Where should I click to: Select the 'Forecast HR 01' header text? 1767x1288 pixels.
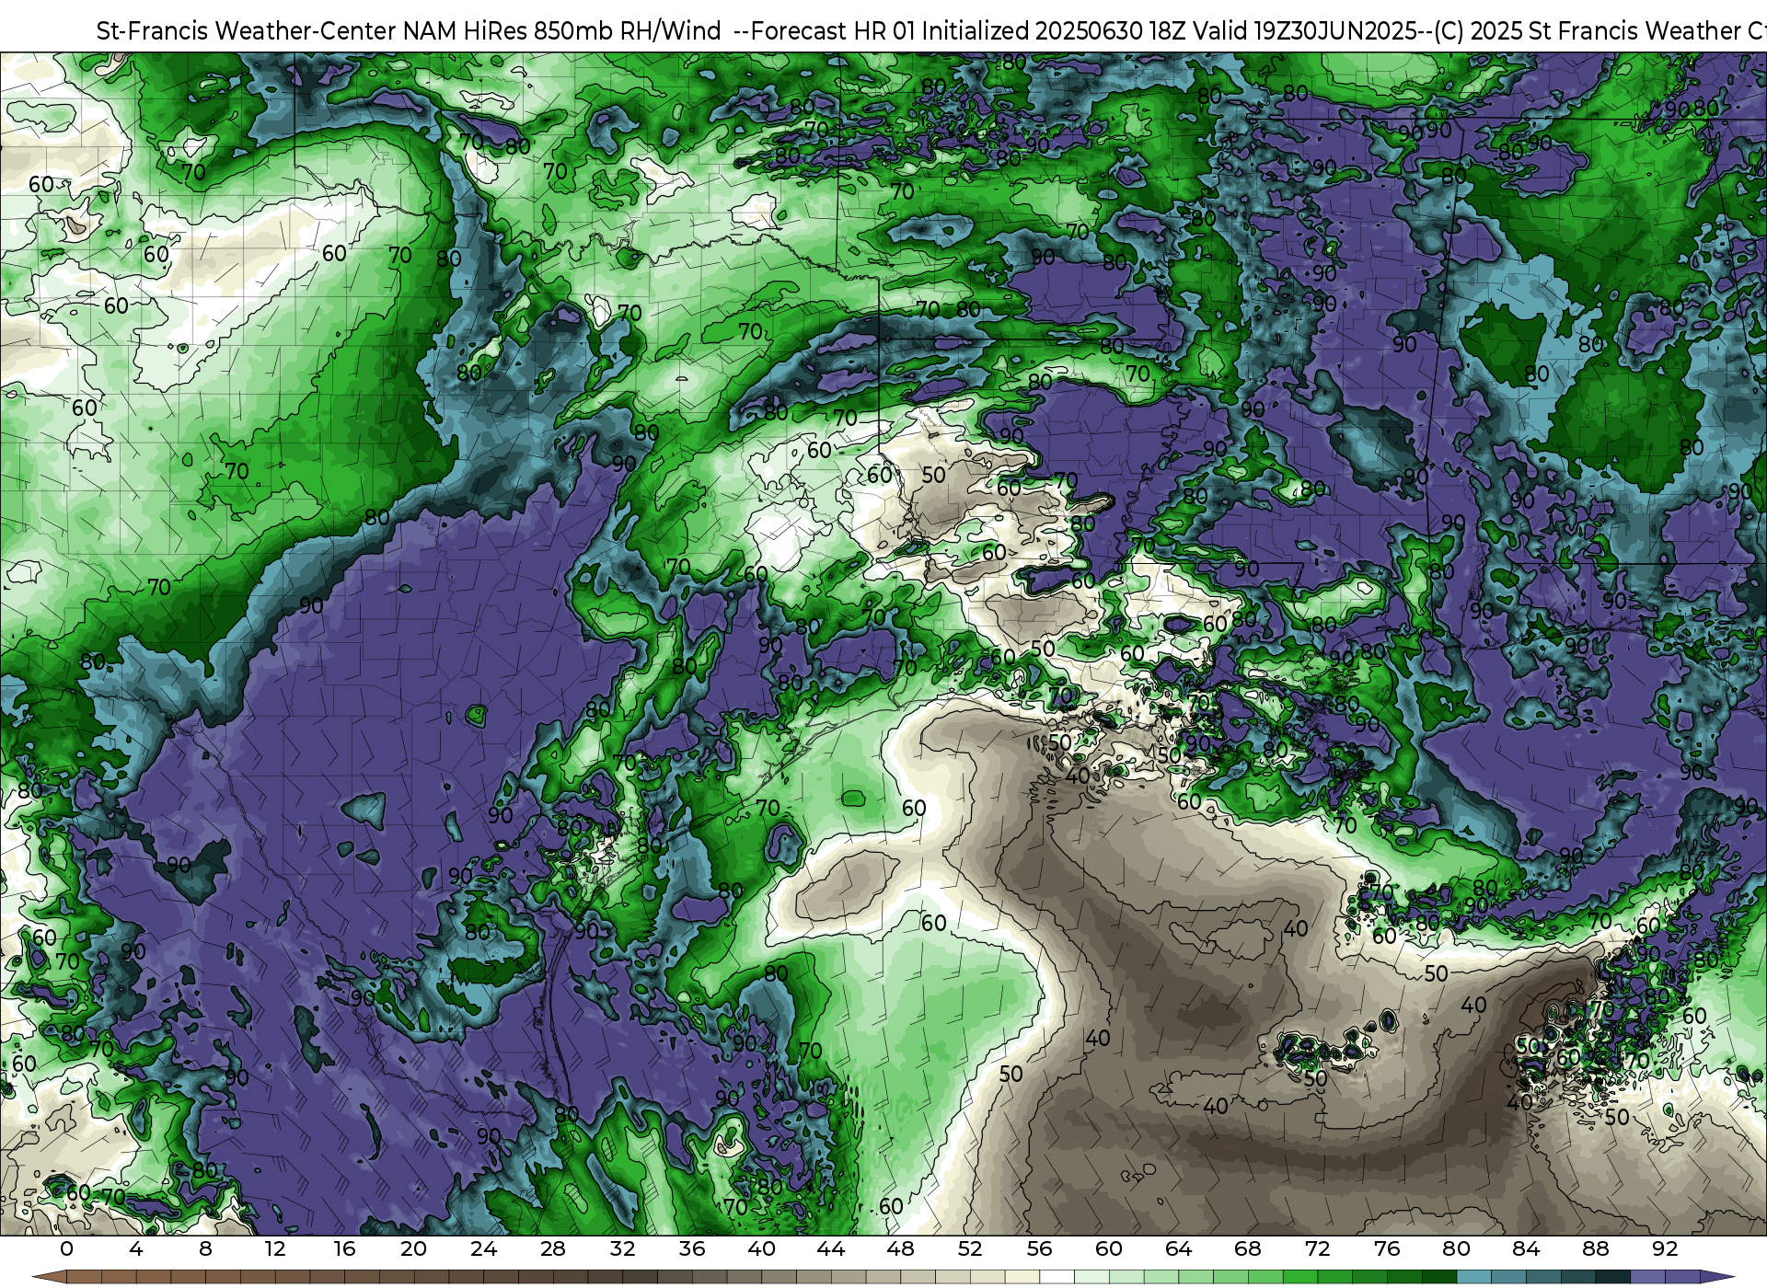point(834,31)
